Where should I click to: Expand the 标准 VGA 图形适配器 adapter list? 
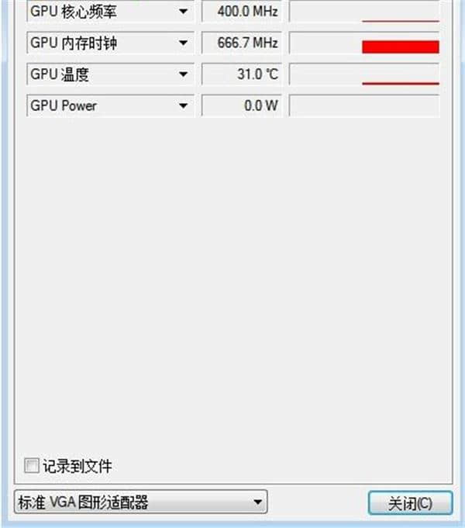(141, 502)
